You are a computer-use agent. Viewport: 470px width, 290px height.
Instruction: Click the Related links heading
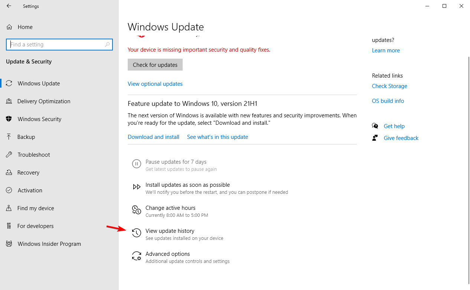(x=387, y=76)
